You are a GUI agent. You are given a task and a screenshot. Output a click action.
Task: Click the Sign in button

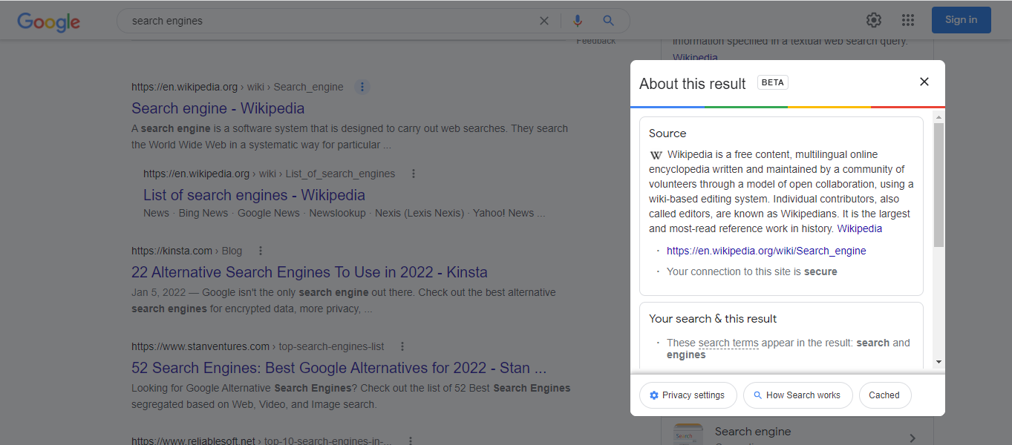(961, 20)
